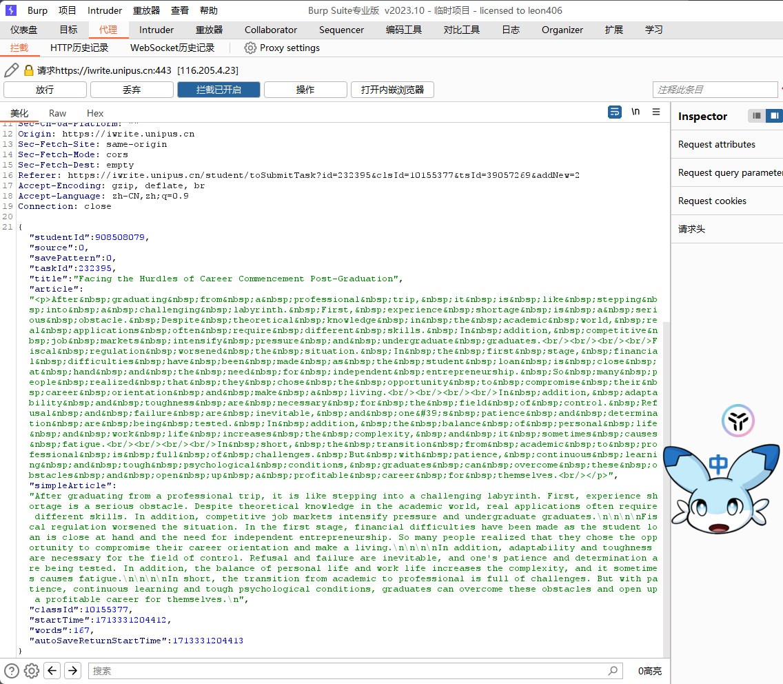Toggle the 拦截已开启 intercept button
783x684 pixels.
(218, 90)
